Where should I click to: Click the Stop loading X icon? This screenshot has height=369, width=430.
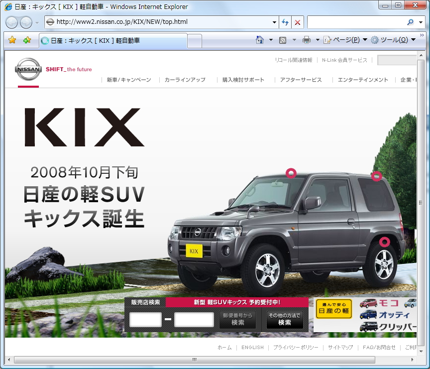pos(298,22)
